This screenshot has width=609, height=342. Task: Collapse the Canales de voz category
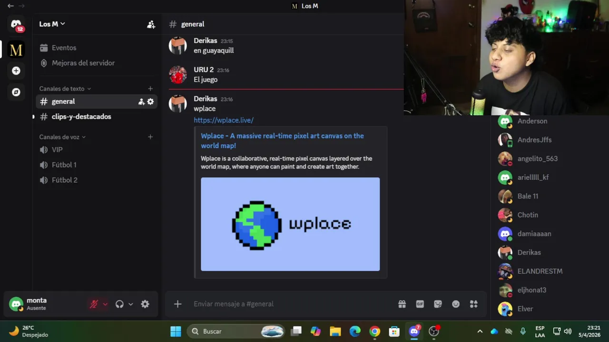(62, 137)
